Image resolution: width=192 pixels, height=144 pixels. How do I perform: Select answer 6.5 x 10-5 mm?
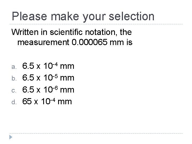coord(48,78)
